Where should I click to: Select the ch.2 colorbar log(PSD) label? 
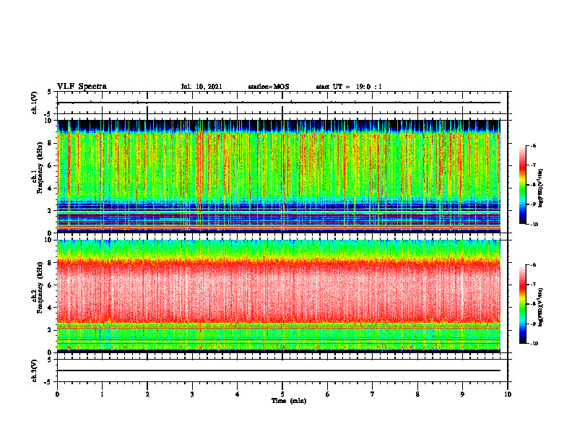click(x=542, y=307)
